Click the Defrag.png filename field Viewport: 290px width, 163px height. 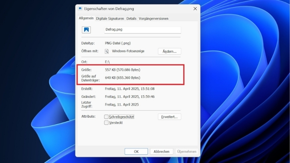(x=142, y=30)
